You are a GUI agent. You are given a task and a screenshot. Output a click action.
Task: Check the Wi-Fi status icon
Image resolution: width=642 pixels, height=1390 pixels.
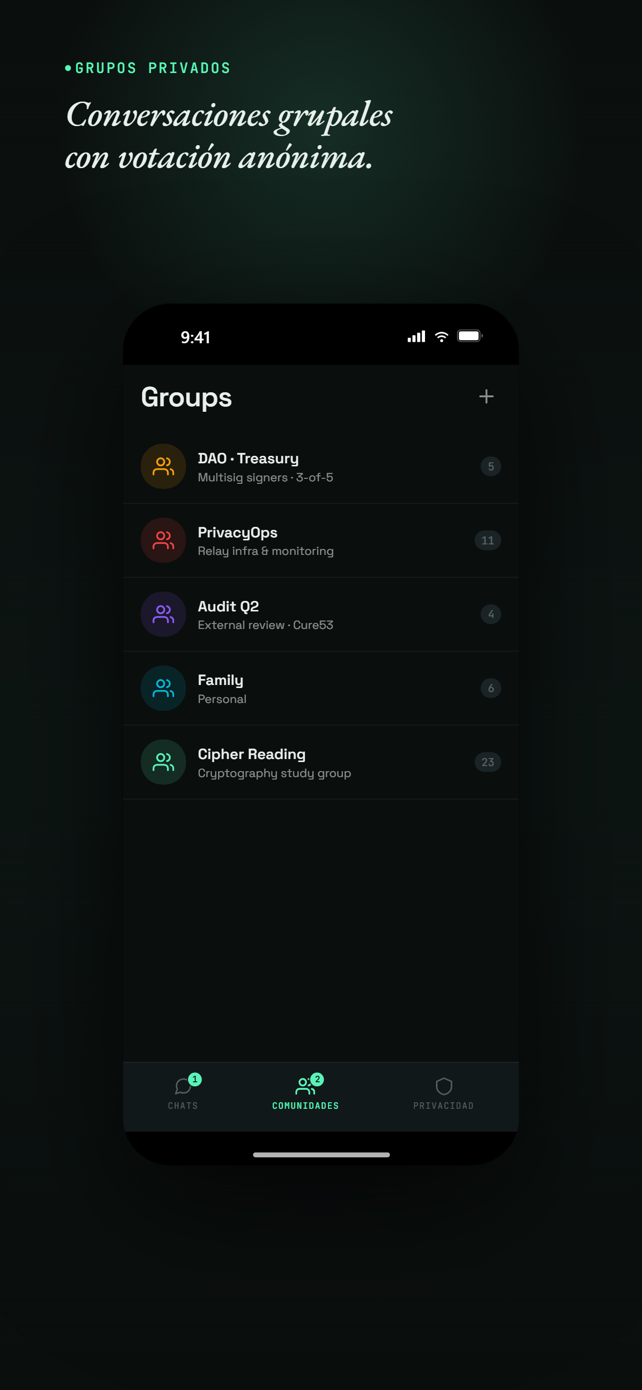tap(441, 337)
